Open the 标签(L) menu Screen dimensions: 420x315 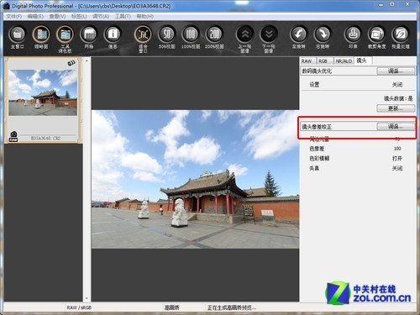(79, 16)
